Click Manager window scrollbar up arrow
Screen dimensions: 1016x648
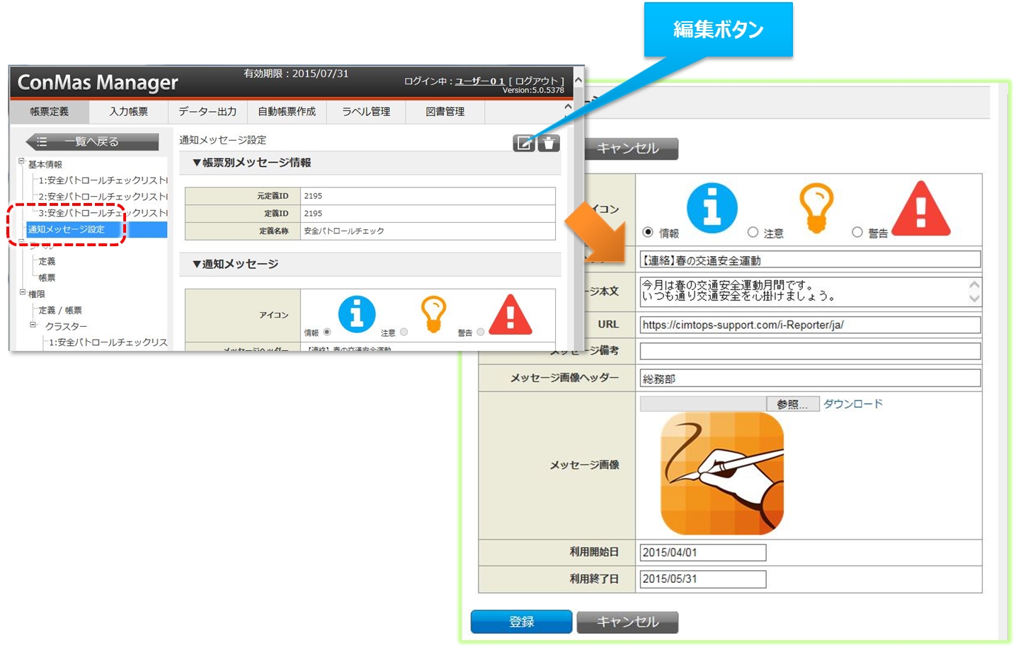pyautogui.click(x=578, y=80)
